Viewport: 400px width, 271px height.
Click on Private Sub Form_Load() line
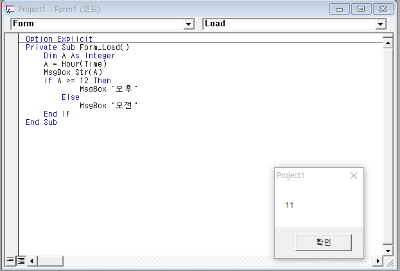78,47
